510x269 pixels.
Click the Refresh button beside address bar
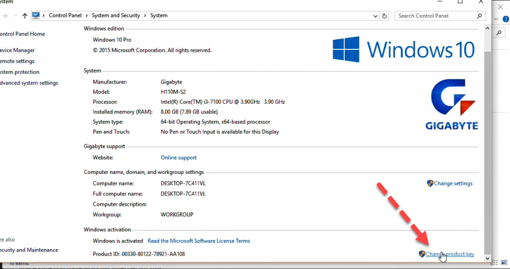tap(384, 15)
